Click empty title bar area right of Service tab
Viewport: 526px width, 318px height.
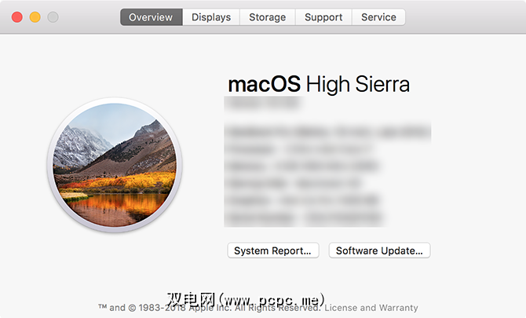click(463, 17)
